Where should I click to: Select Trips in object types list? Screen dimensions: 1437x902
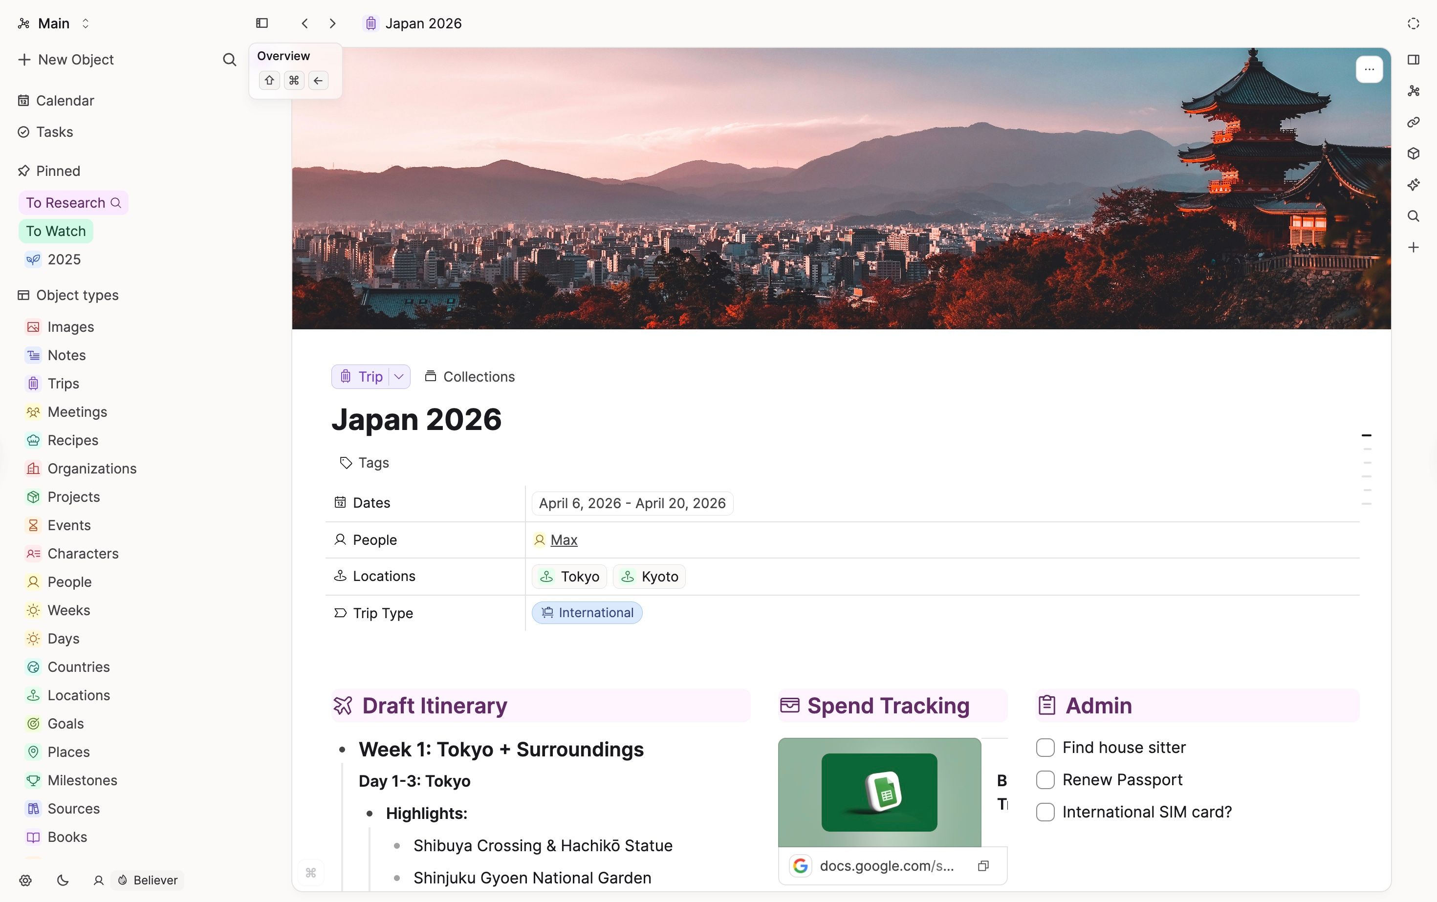coord(63,384)
